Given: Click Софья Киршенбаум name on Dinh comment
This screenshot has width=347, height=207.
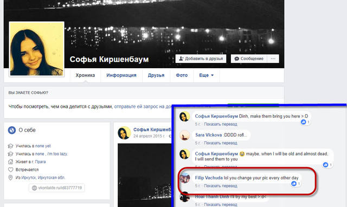Looking at the screenshot, I should click(216, 116).
